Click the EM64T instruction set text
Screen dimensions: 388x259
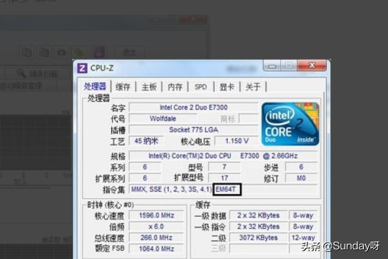click(x=226, y=189)
